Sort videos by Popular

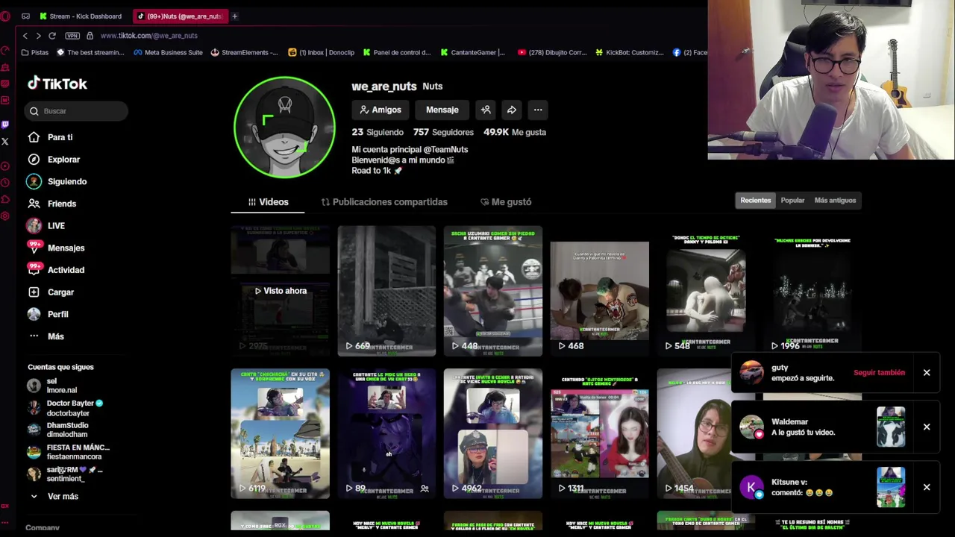click(792, 201)
